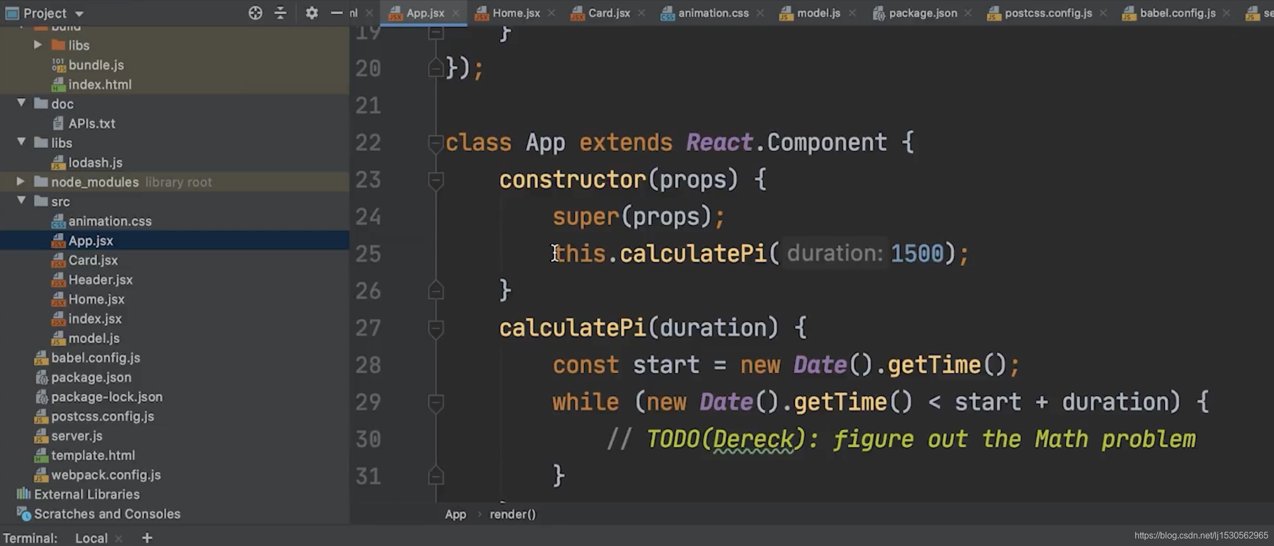Screen dimensions: 1274x546
Task: Click the fold end marker at line 20
Action: (435, 68)
